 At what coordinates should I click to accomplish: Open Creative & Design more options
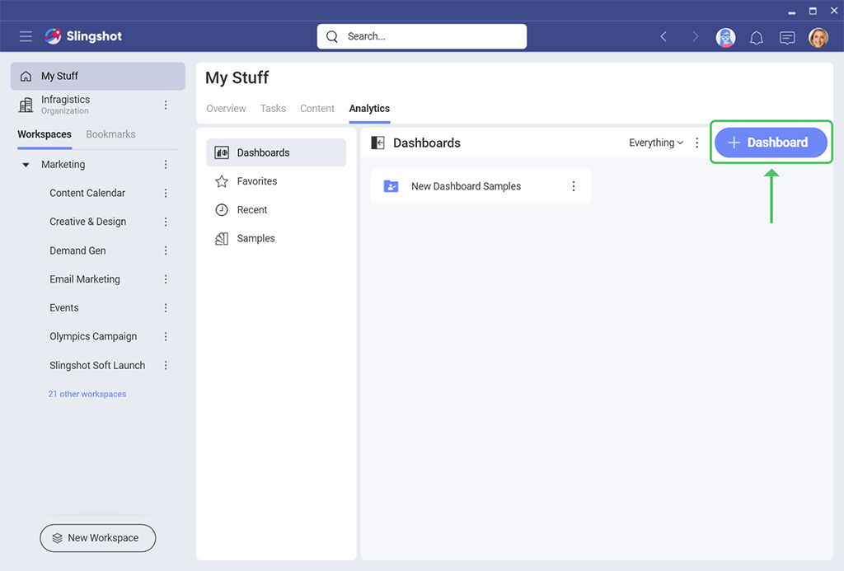[166, 222]
